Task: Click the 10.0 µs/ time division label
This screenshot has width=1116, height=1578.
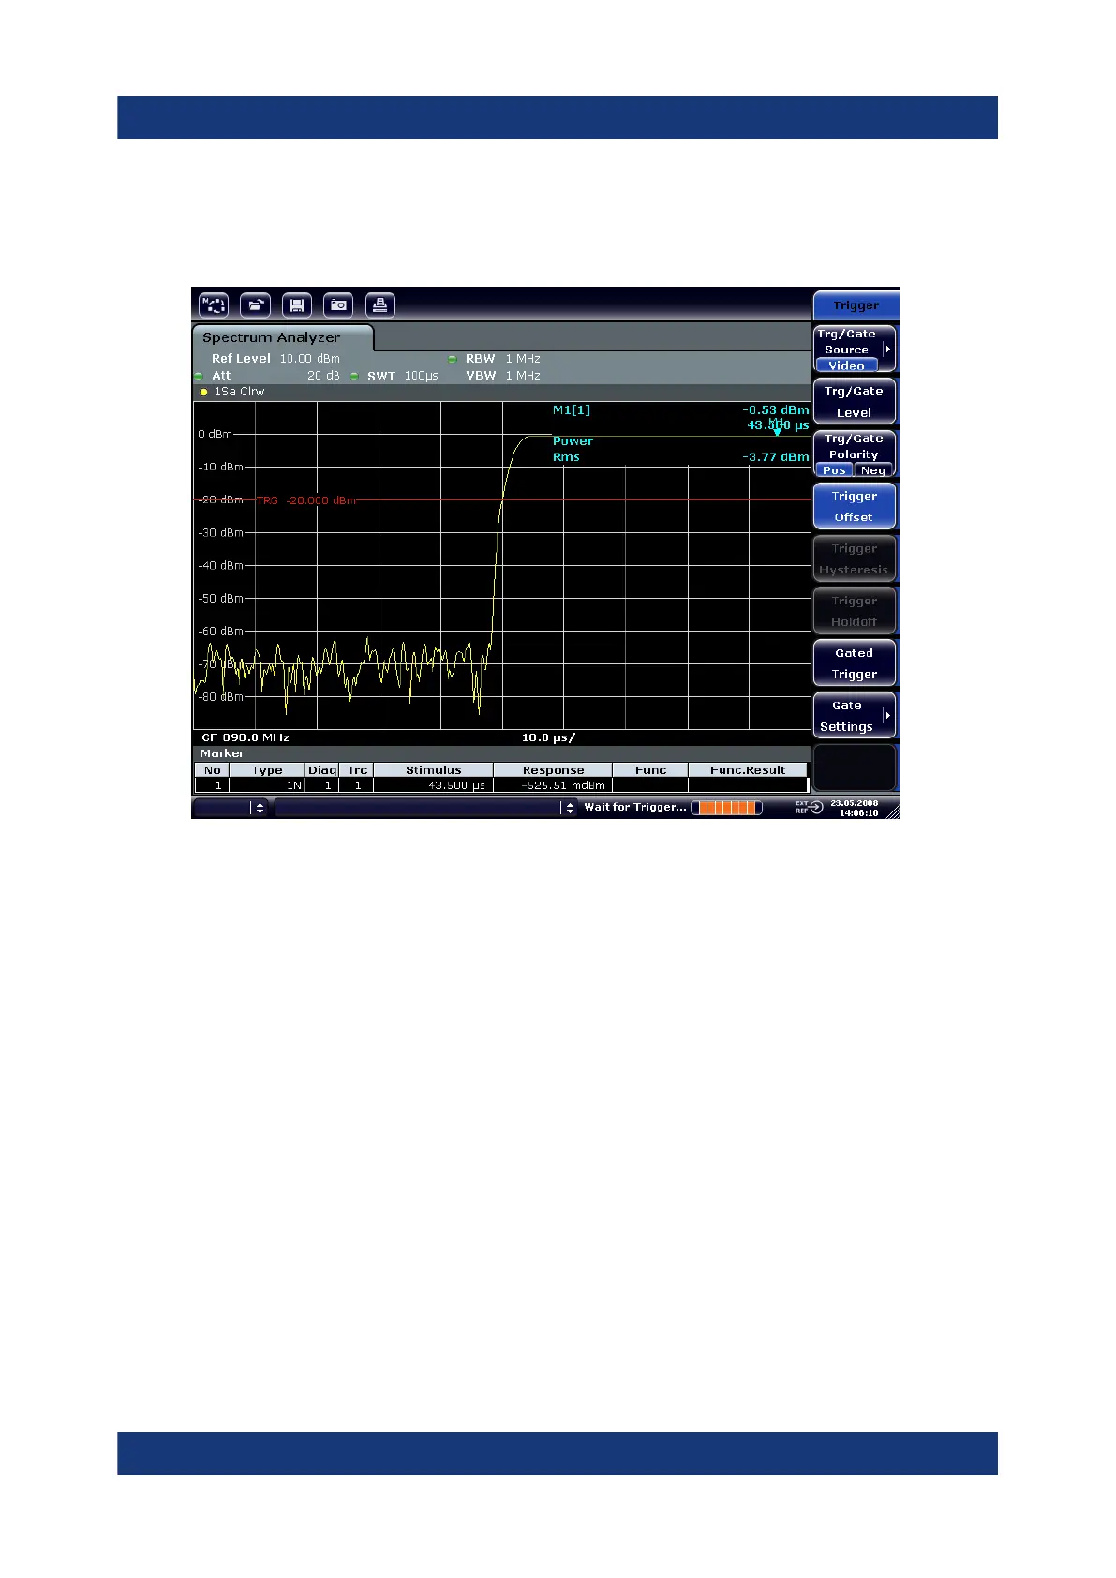Action: pos(548,737)
